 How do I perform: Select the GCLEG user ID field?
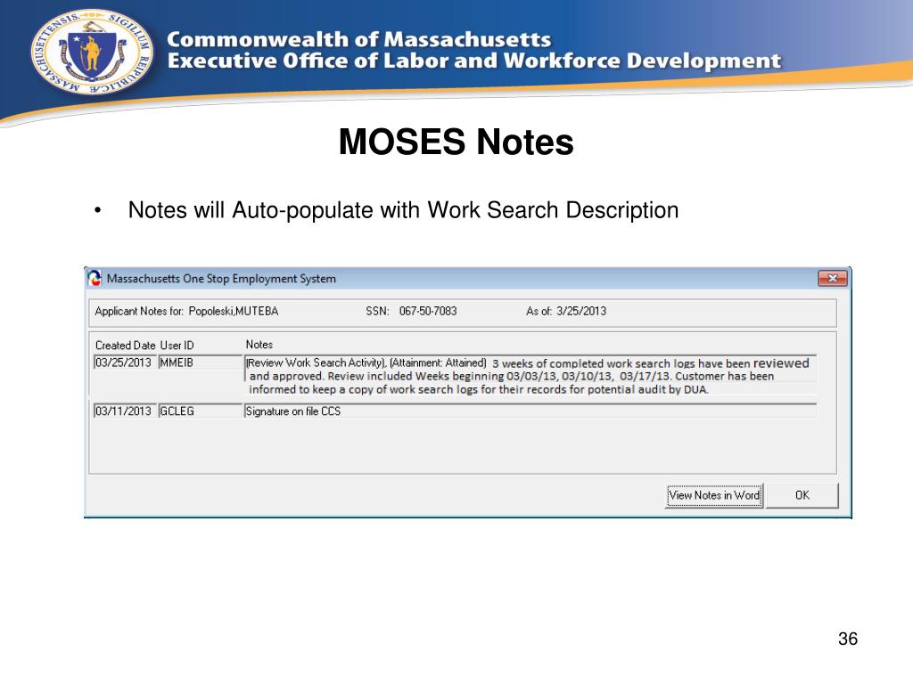(x=201, y=411)
